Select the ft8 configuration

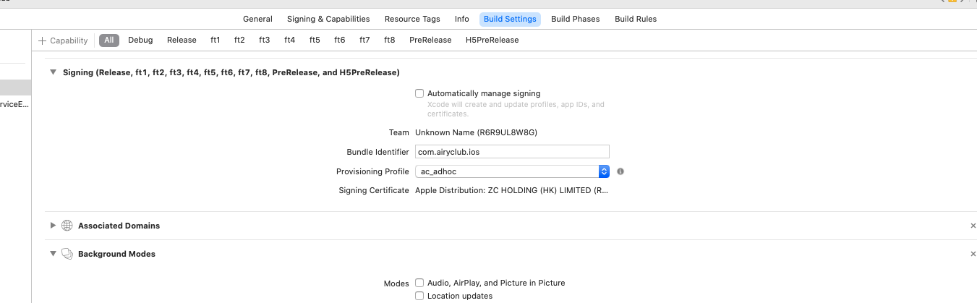[390, 40]
